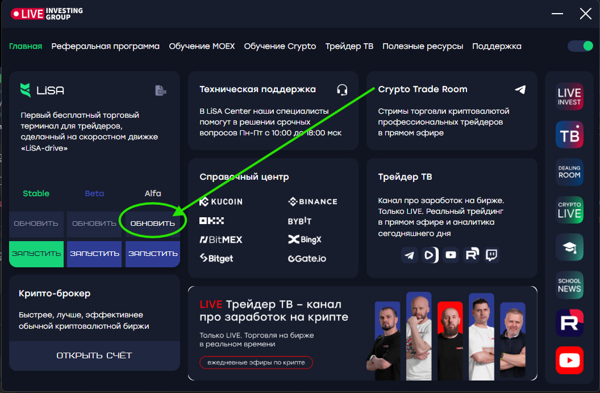Click the TB channel sidebar icon

tap(569, 134)
